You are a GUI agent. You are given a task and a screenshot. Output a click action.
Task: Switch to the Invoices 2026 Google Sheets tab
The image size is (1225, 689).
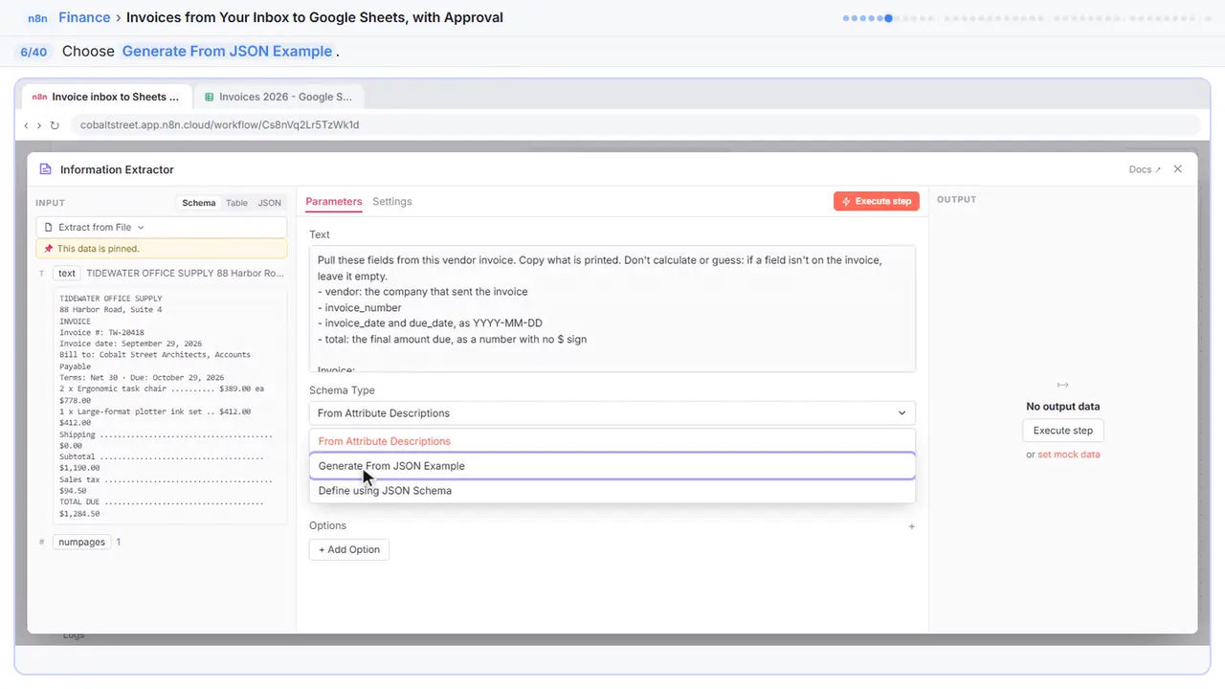[278, 97]
